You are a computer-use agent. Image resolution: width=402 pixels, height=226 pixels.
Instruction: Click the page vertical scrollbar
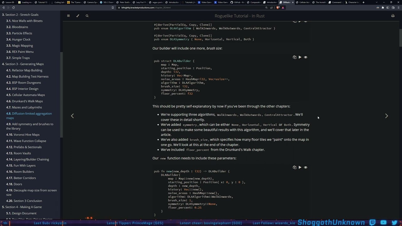coord(400,38)
